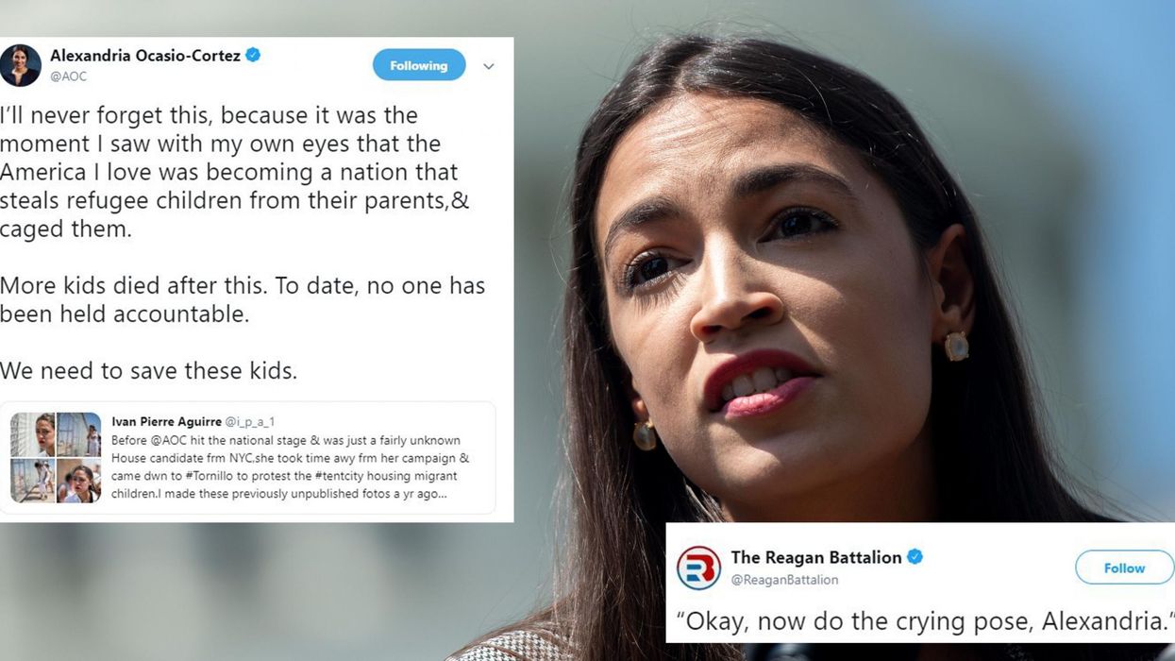Click the Reagan Battalion verified badge

pyautogui.click(x=915, y=557)
